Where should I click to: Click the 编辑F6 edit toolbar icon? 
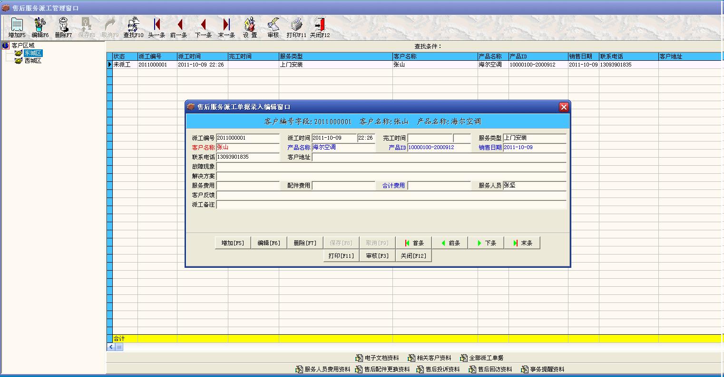click(40, 28)
